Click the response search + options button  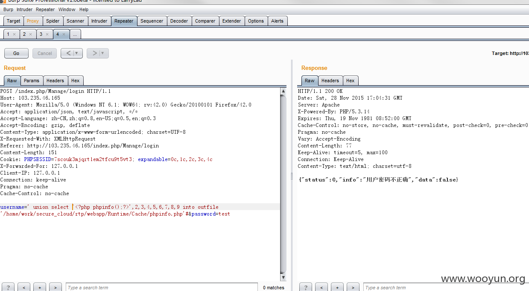(337, 288)
